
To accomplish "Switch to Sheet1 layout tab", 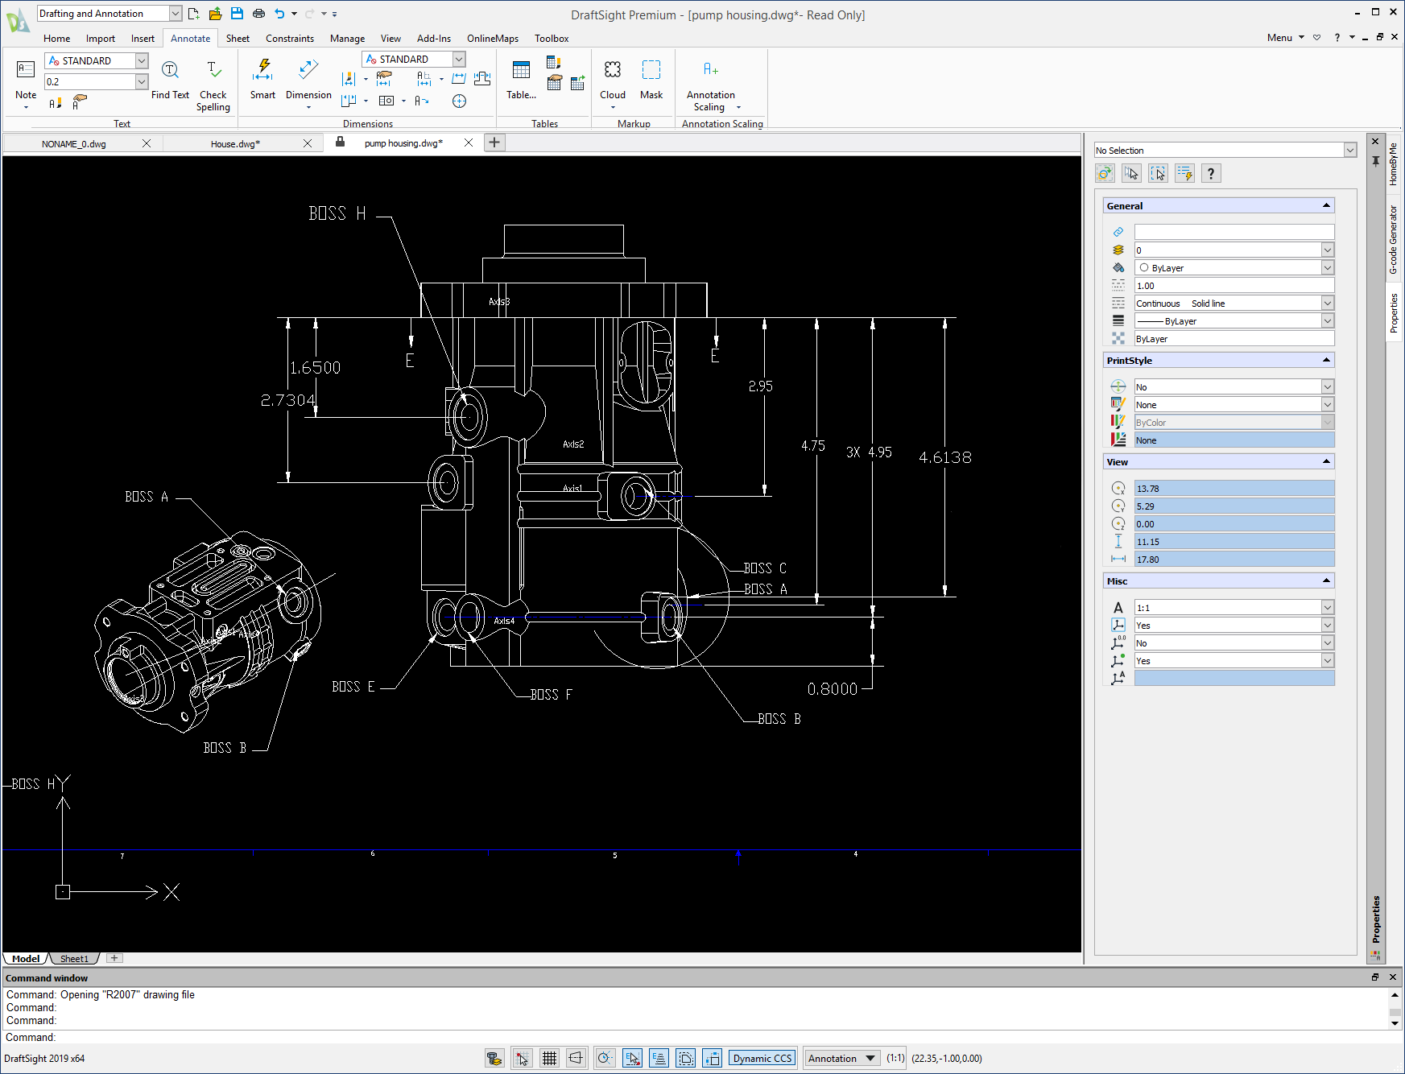I will pyautogui.click(x=75, y=958).
